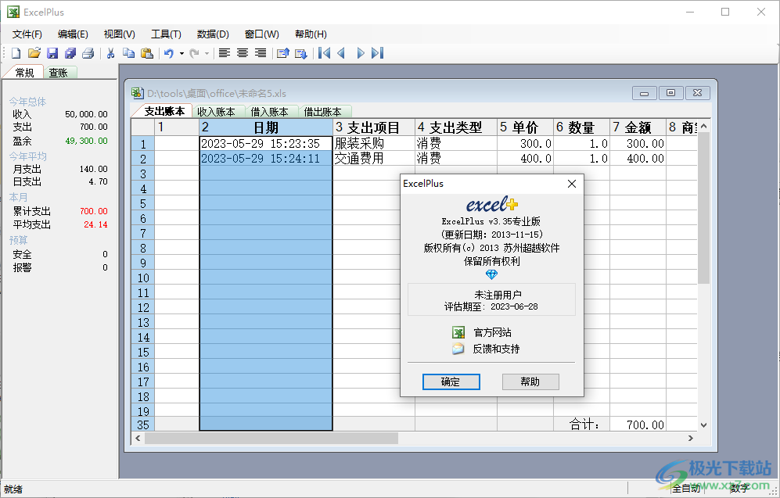Undo the last action with the blue arrow
The image size is (780, 498).
pyautogui.click(x=169, y=53)
